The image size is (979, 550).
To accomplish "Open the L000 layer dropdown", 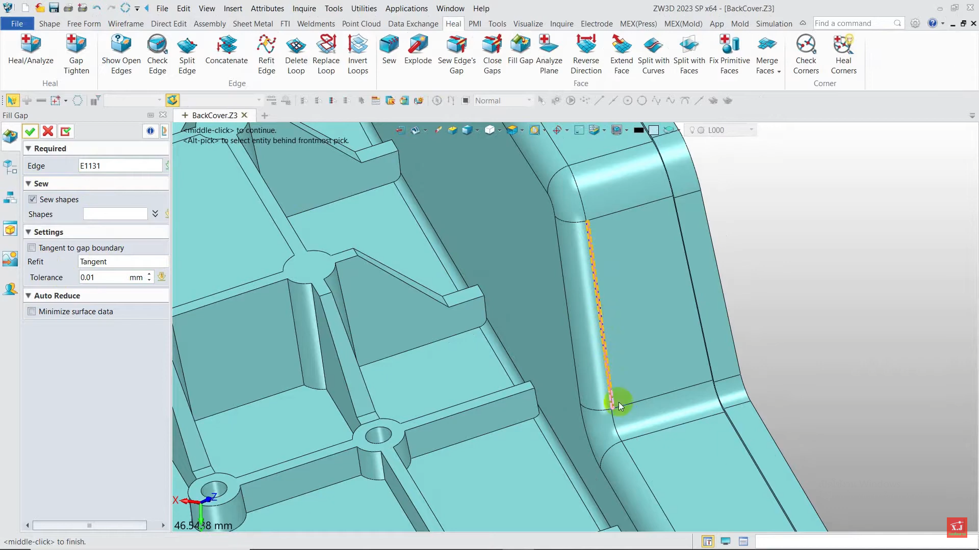I will pos(751,130).
